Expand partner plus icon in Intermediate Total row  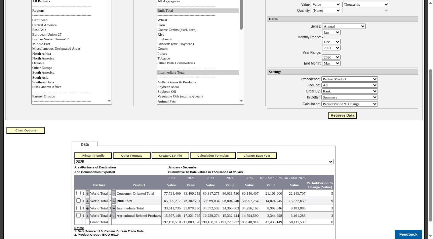87,208
